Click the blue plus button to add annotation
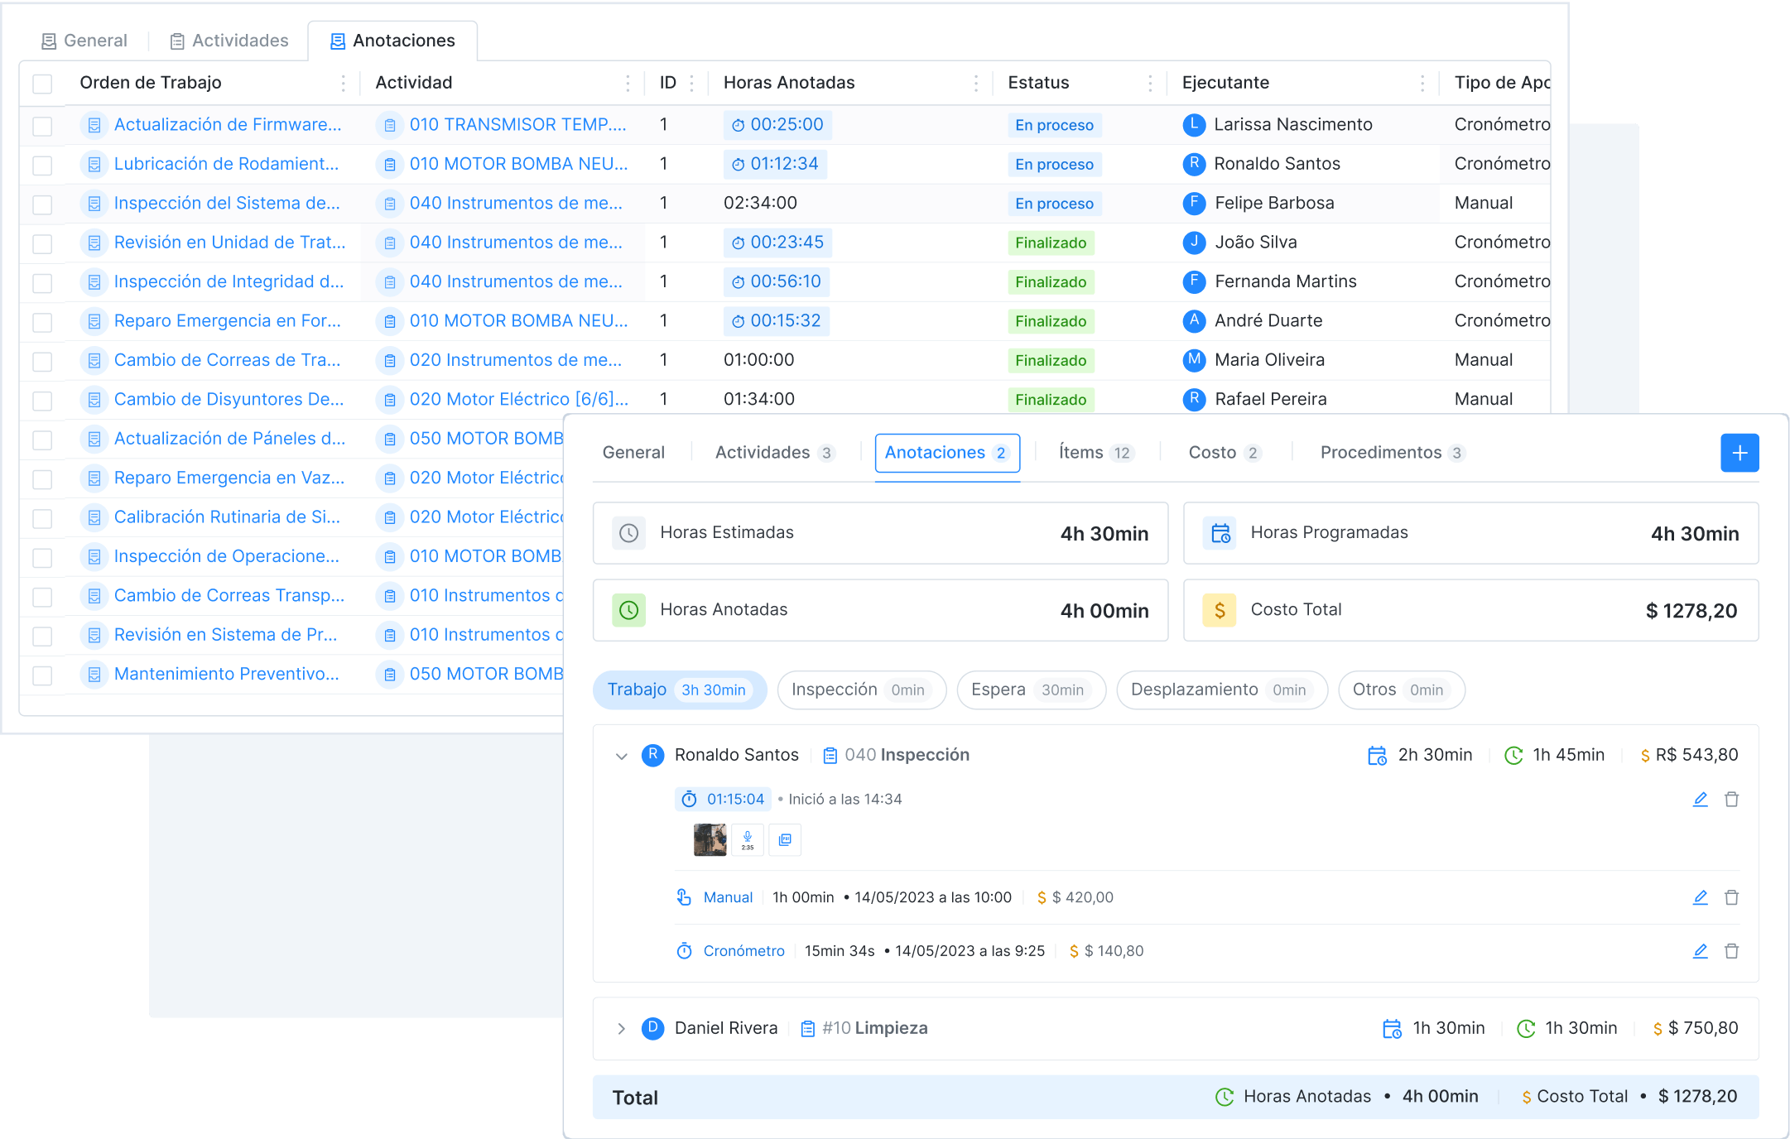1790x1139 pixels. (x=1739, y=453)
